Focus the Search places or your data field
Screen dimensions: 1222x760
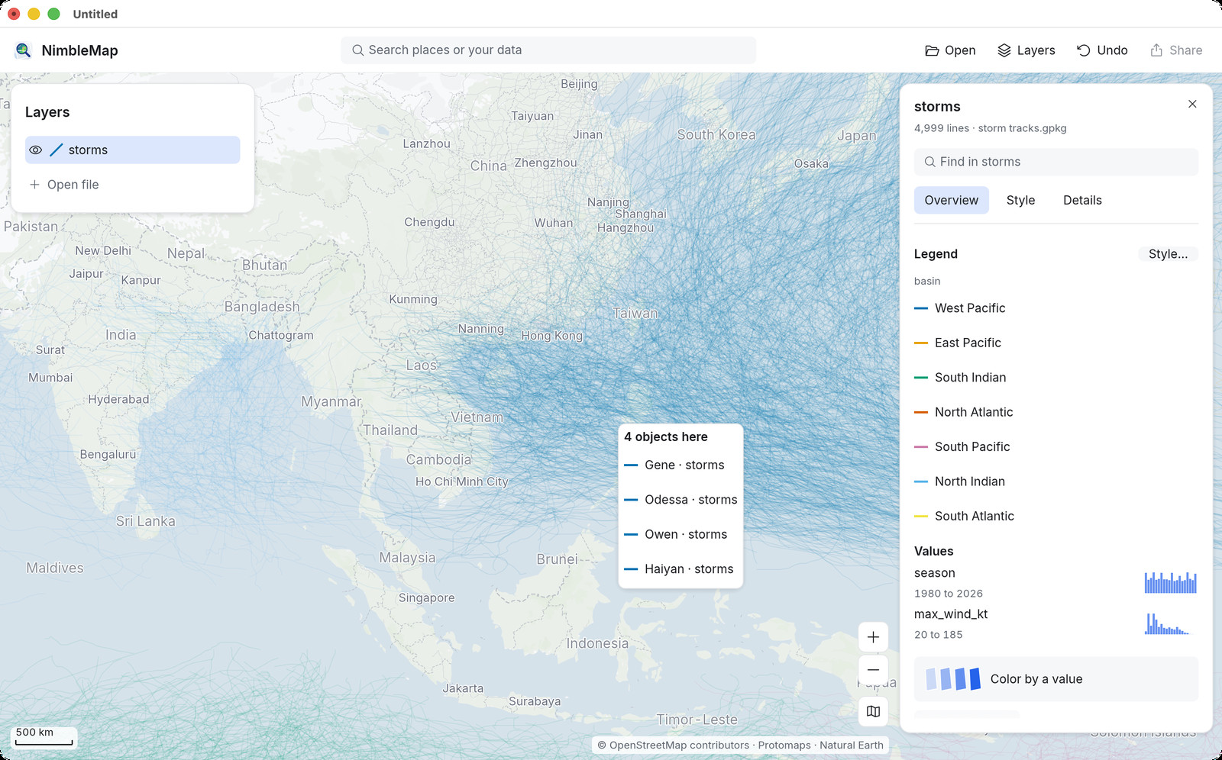(x=548, y=50)
